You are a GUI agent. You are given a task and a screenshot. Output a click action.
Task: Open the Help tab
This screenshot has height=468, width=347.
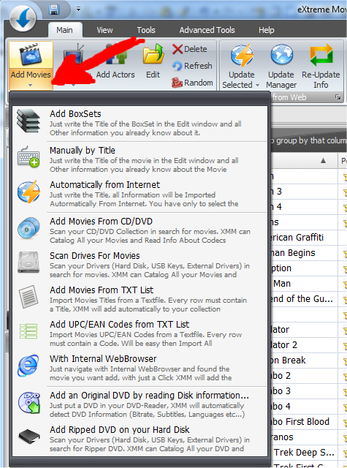pyautogui.click(x=266, y=30)
